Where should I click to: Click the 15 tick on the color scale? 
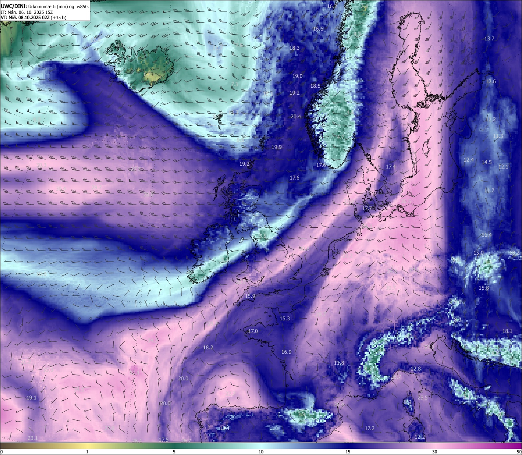(x=348, y=452)
